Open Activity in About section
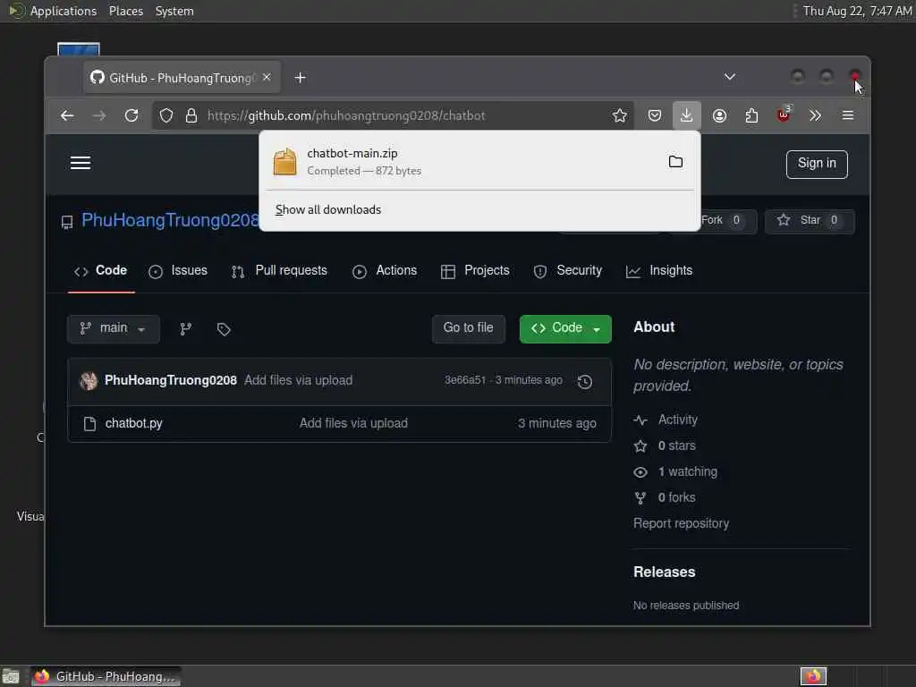The width and height of the screenshot is (916, 687). [x=678, y=420]
